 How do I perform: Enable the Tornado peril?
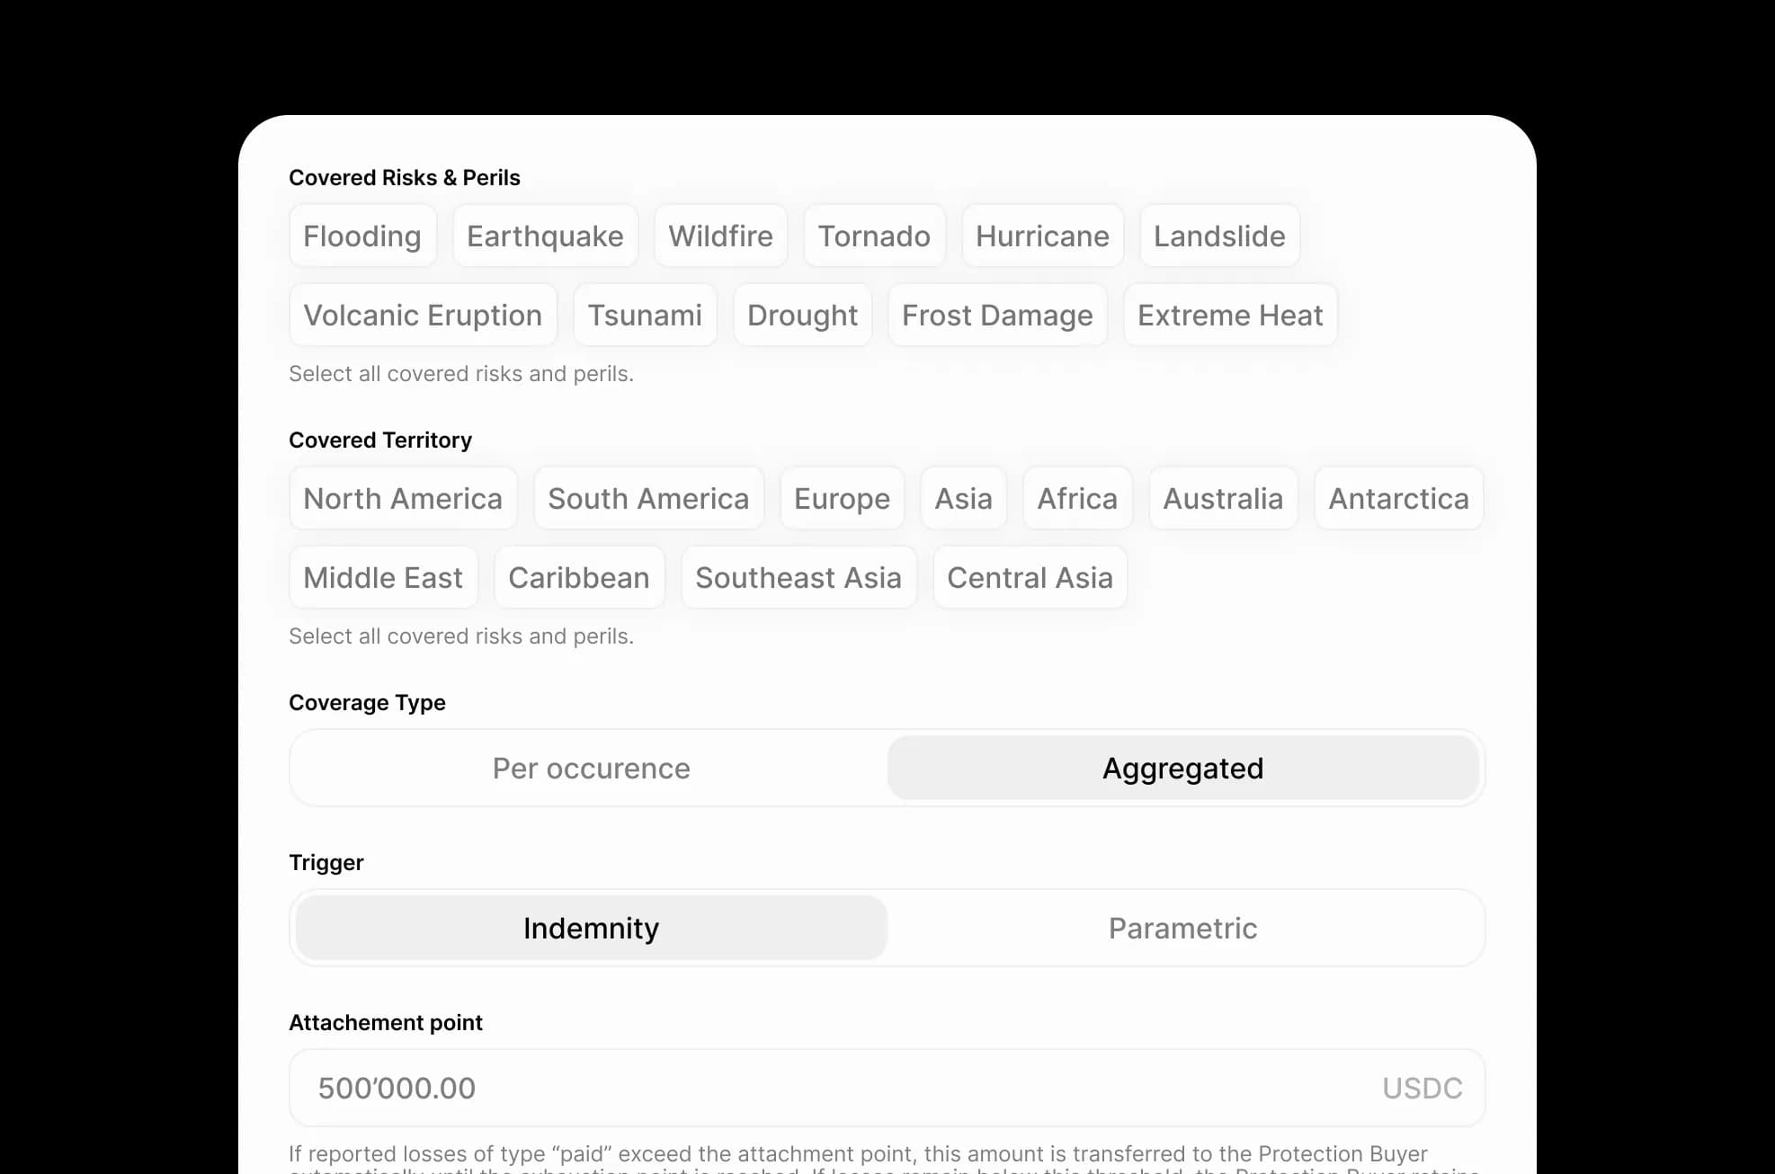[874, 236]
